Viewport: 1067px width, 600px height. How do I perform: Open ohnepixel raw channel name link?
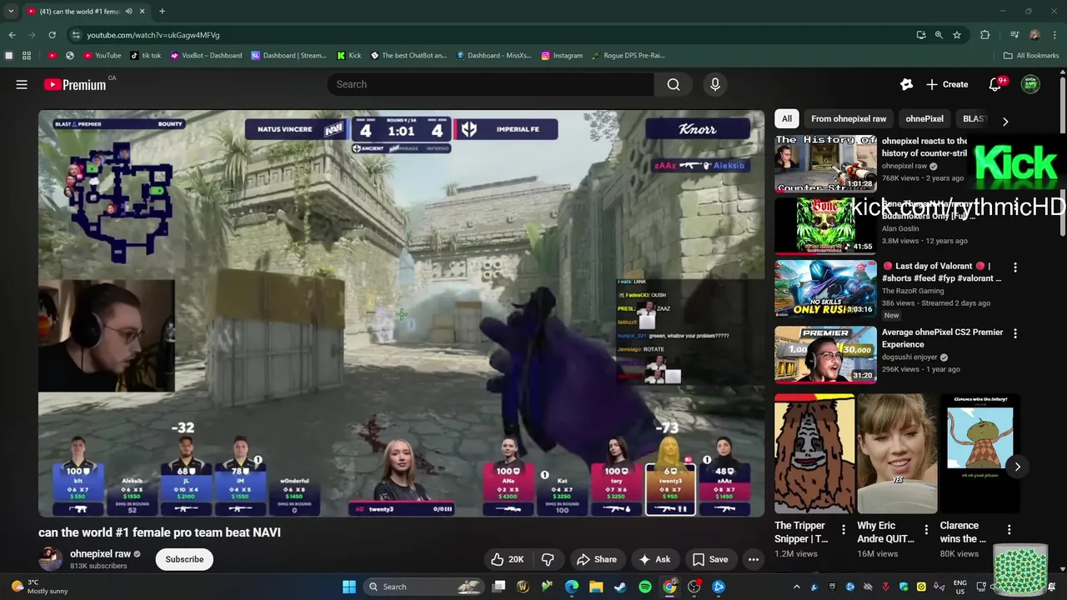[100, 553]
